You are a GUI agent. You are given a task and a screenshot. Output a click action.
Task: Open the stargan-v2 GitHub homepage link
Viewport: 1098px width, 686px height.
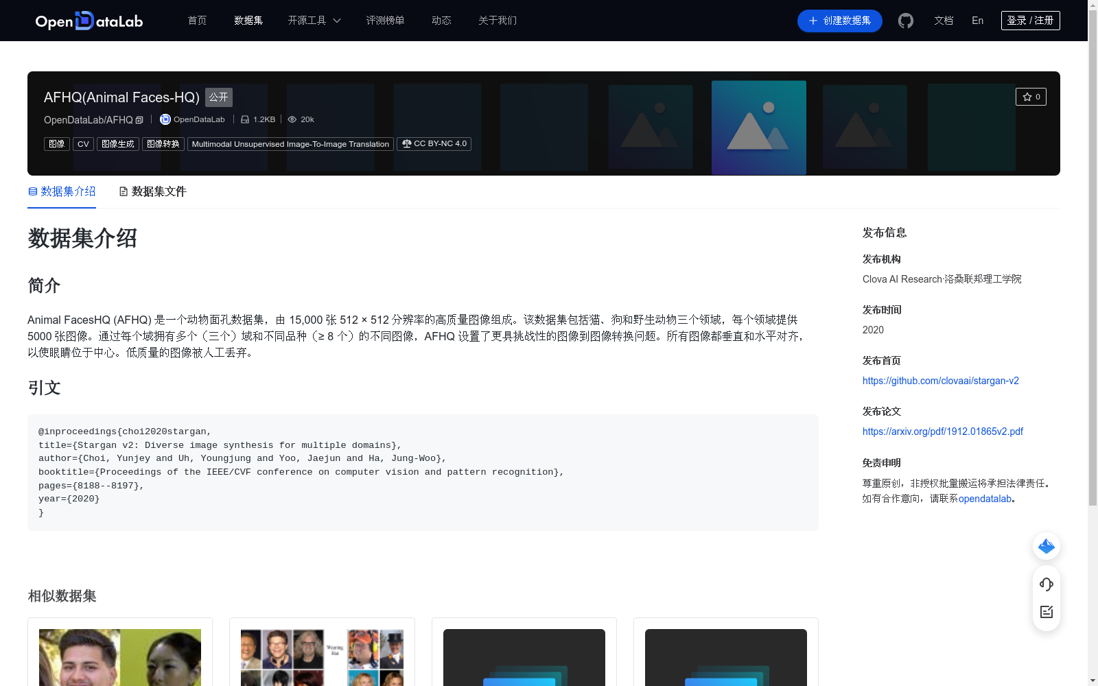[x=940, y=381]
